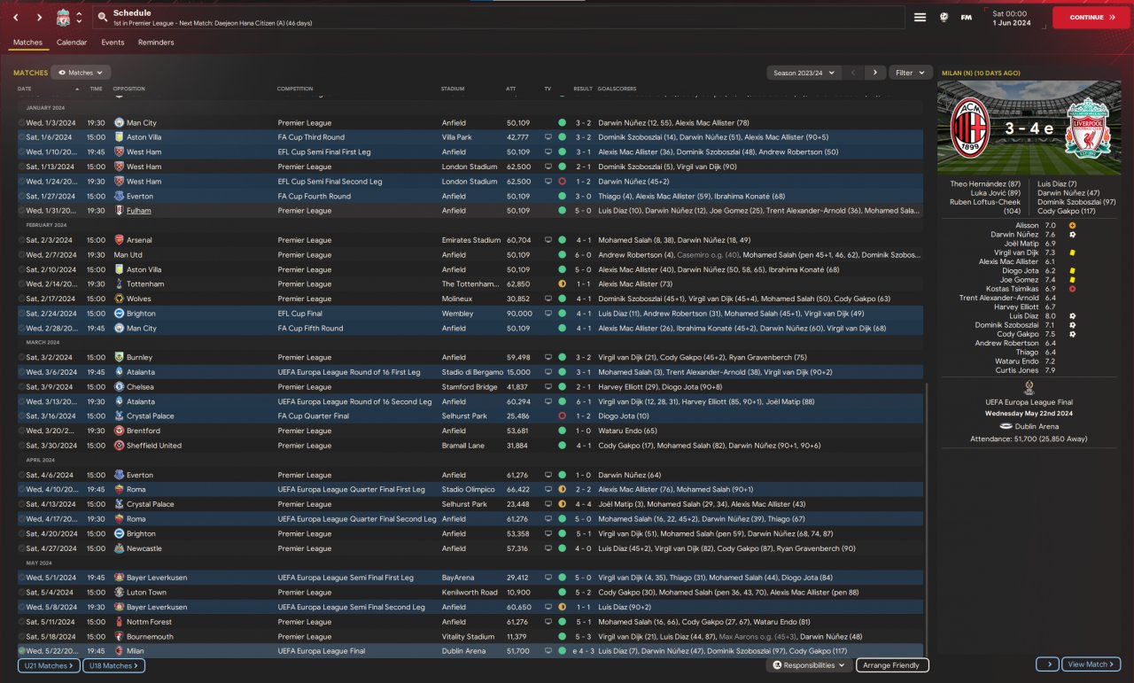Sort the table by the Date column
This screenshot has width=1134, height=683.
[24, 89]
